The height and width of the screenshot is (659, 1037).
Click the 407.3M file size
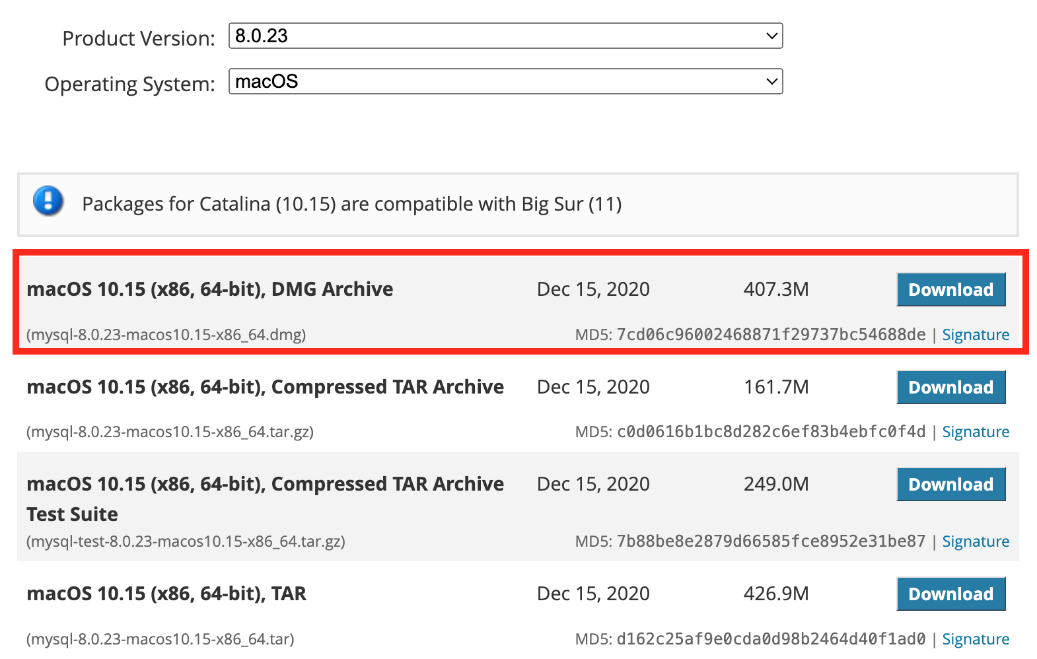776,289
